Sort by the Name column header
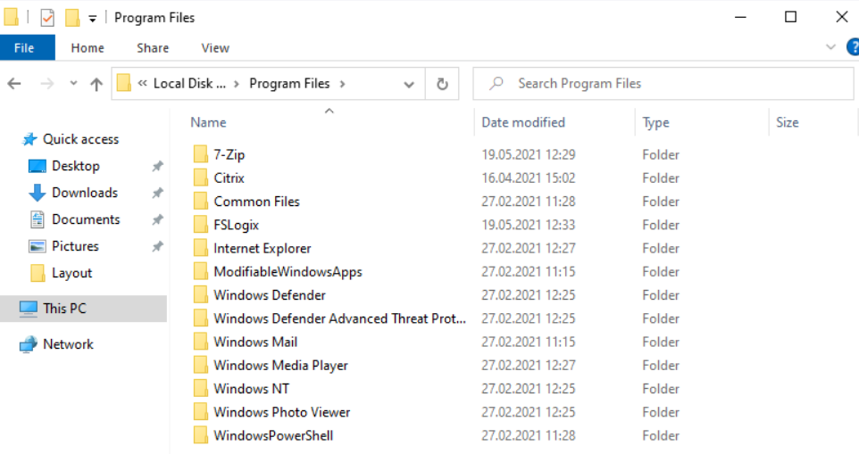 (x=208, y=122)
